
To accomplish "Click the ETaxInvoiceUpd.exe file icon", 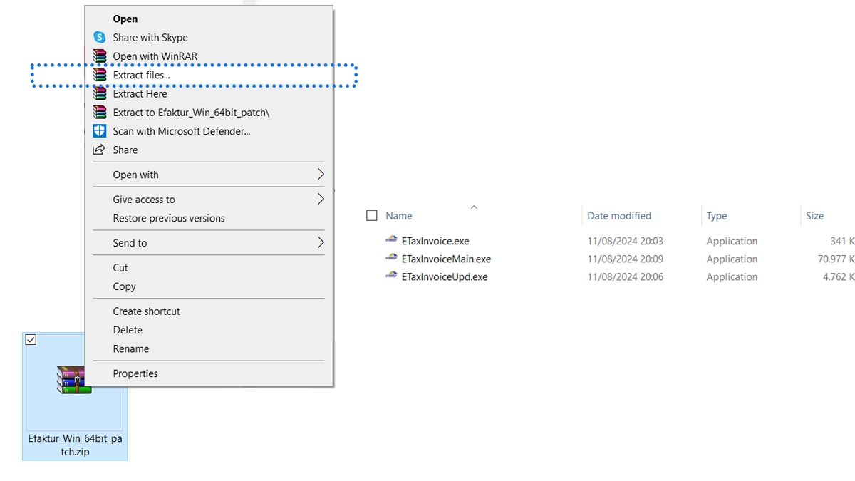I will 391,276.
